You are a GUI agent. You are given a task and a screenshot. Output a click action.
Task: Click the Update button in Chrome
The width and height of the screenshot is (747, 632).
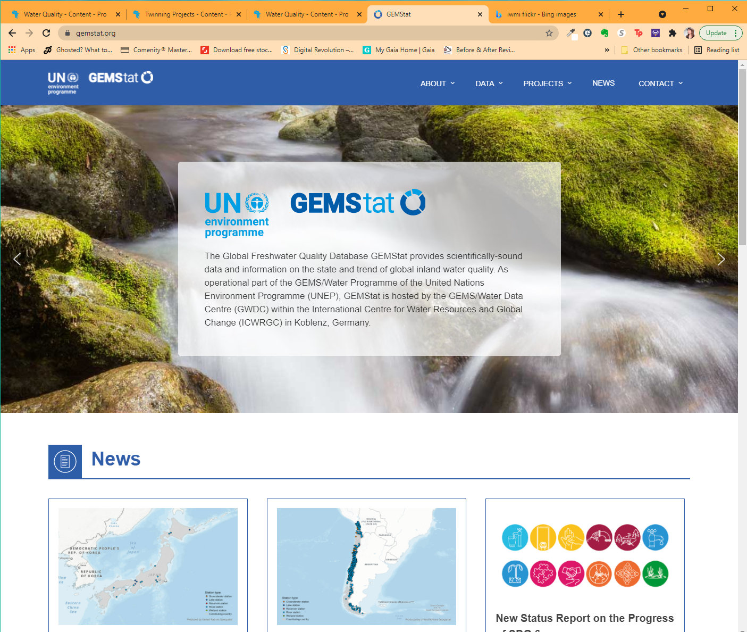716,33
